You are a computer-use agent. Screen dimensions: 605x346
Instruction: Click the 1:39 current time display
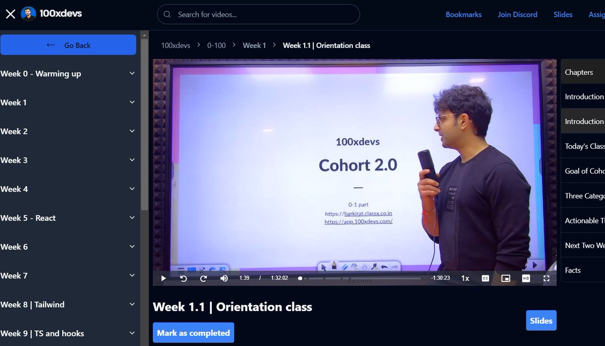pyautogui.click(x=245, y=278)
